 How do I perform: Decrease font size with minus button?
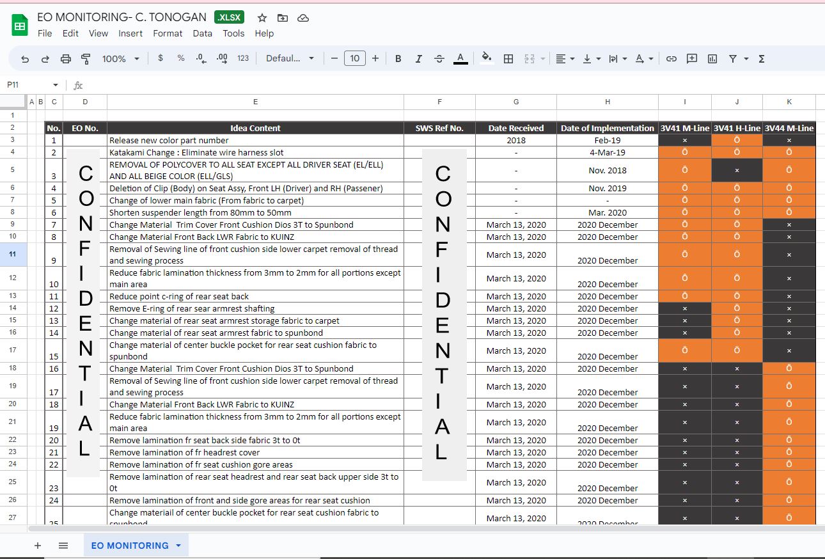click(334, 59)
